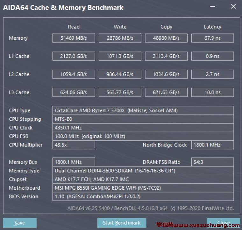Screen dimensions: 242x230
Task: Click the Save button
Action: 20,223
